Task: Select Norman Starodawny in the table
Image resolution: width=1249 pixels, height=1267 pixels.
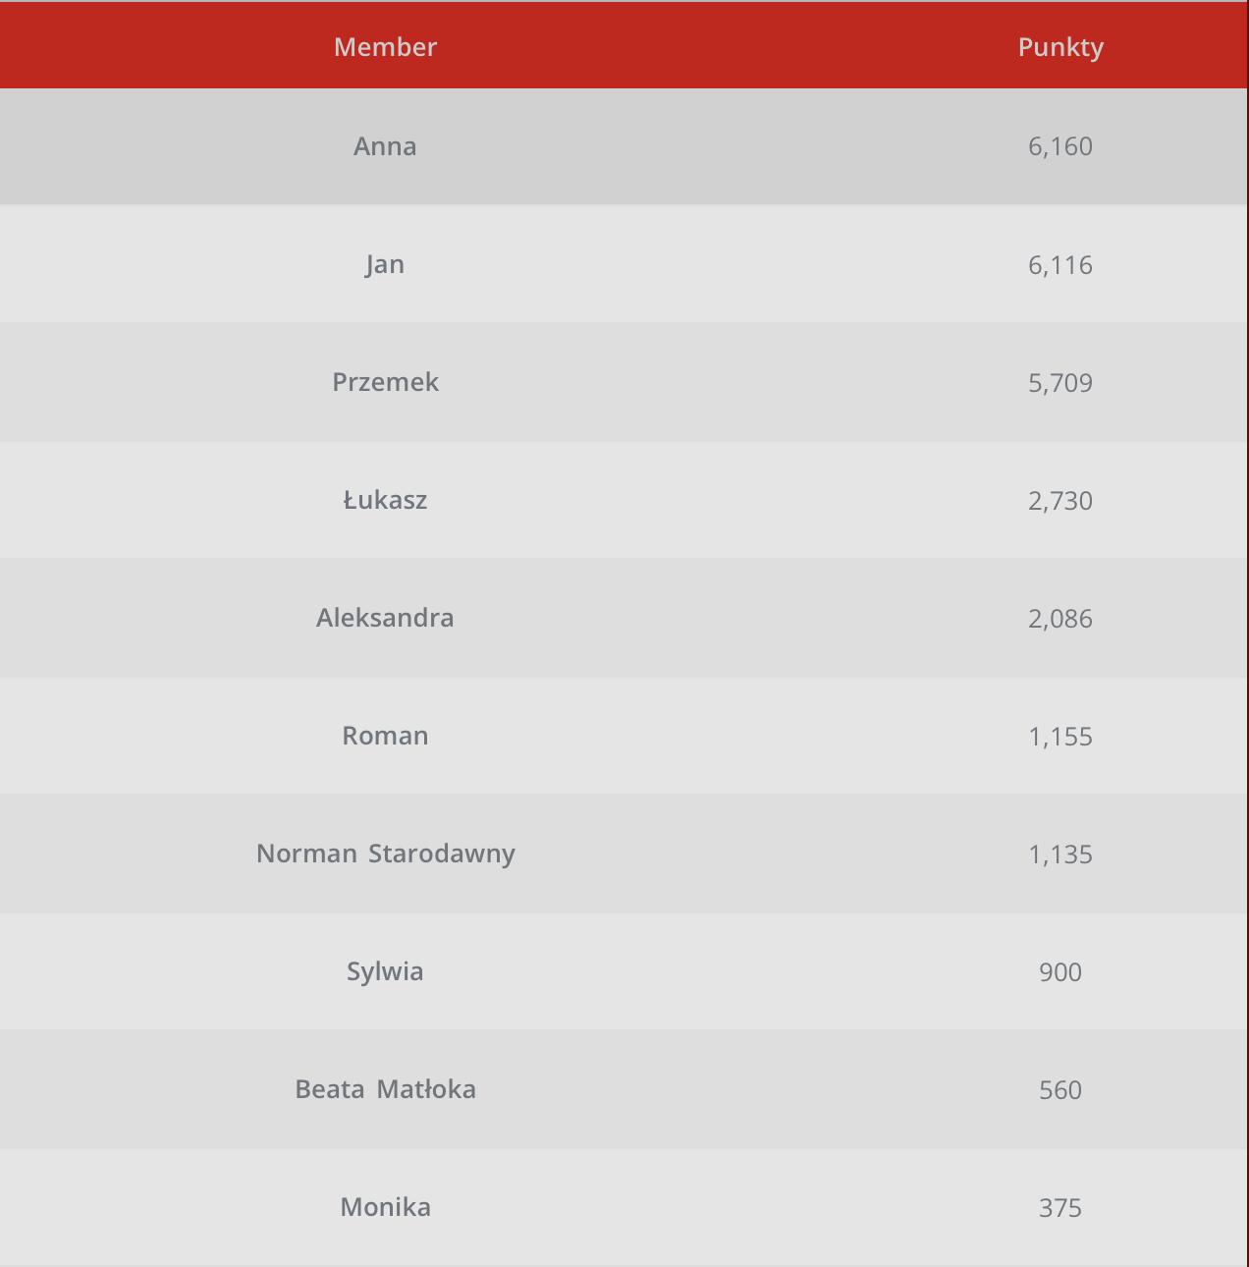Action: coord(385,854)
